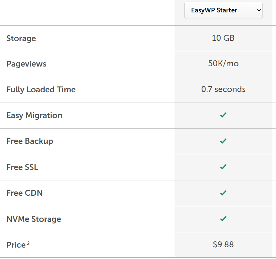Image resolution: width=276 pixels, height=259 pixels.
Task: Select the Price row label
Action: pyautogui.click(x=16, y=245)
